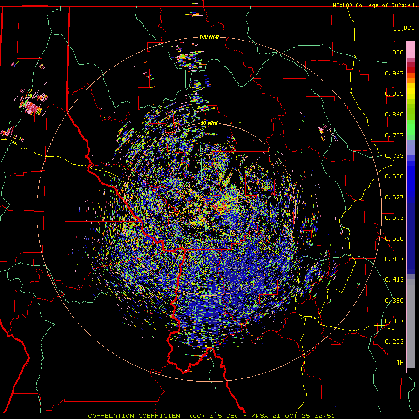
Task: Click the 50 NMI range ring label
Action: click(209, 123)
